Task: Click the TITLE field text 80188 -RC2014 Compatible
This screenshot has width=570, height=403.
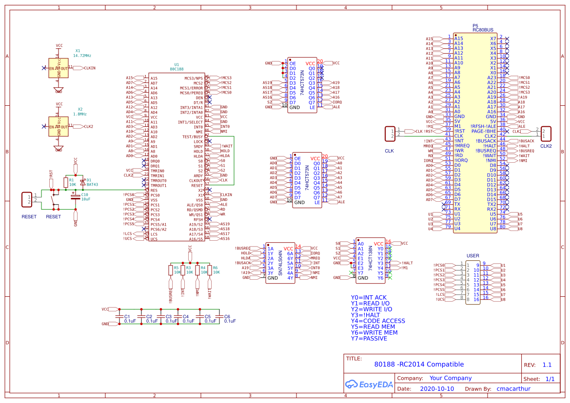Action: click(x=418, y=364)
